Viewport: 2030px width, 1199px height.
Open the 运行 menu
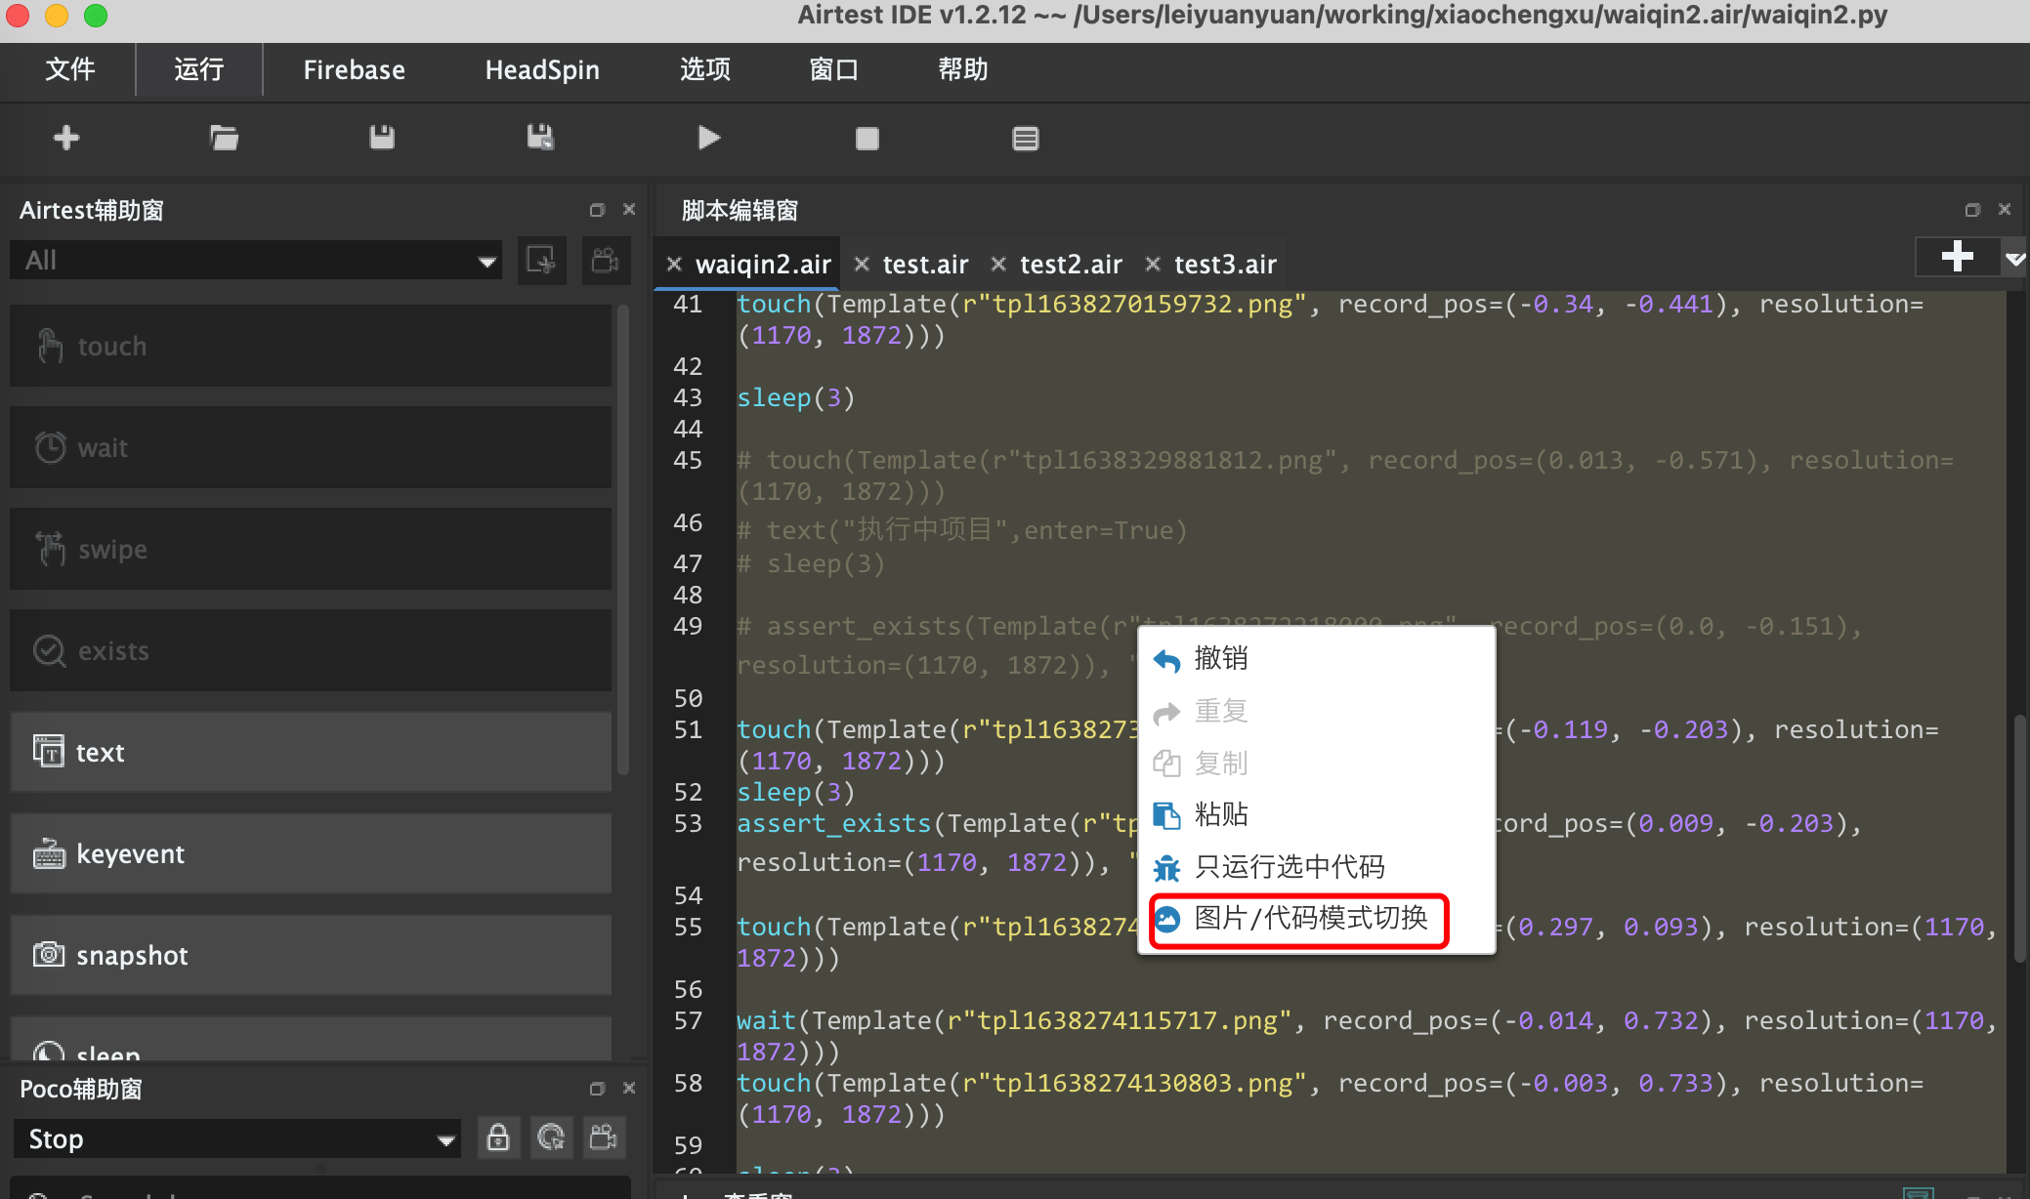point(199,69)
